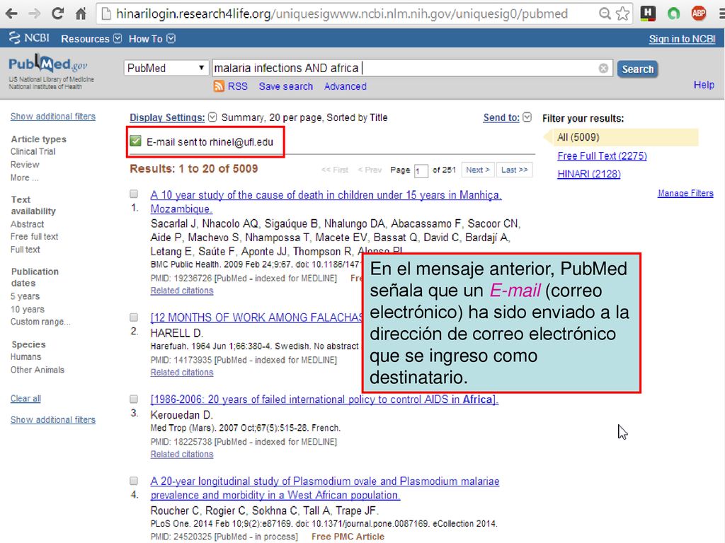Click the NCBI logo
This screenshot has height=543, width=725.
[x=28, y=38]
